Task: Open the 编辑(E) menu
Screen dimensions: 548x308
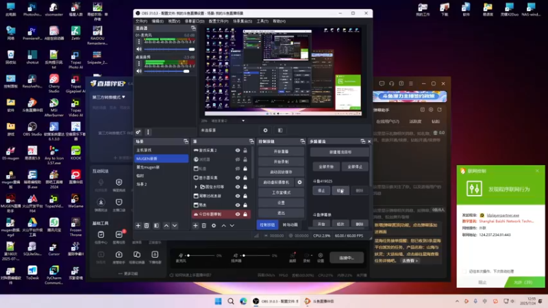Action: tap(158, 21)
